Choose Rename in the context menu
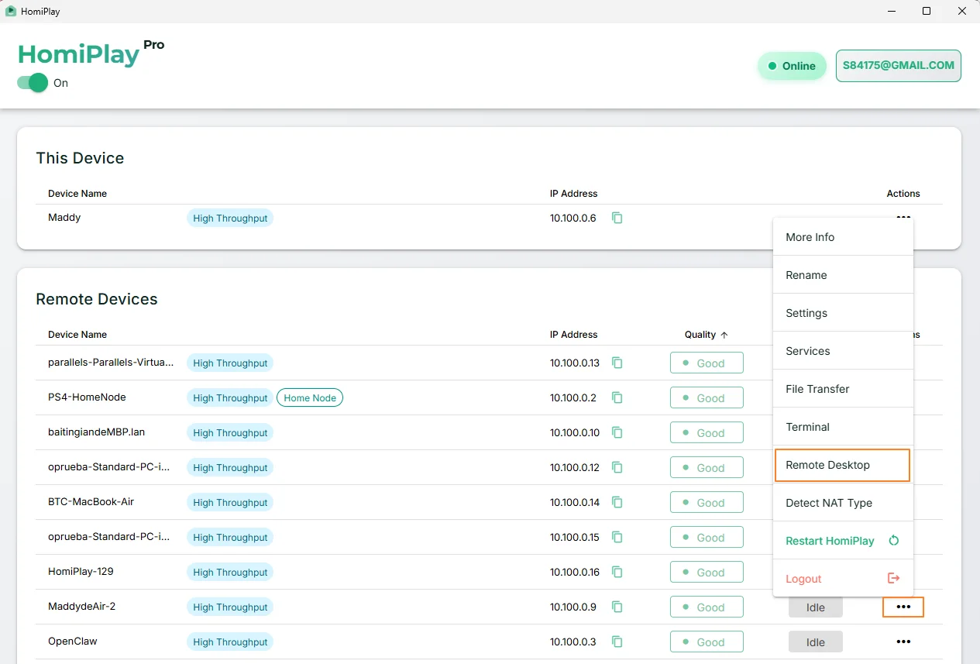980x664 pixels. coord(844,275)
